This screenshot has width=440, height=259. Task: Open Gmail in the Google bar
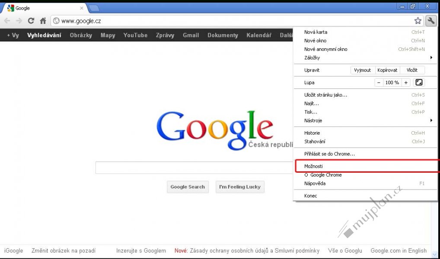191,35
